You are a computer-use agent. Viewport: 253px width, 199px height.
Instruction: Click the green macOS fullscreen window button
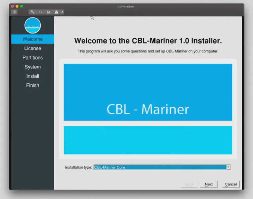(x=22, y=6)
